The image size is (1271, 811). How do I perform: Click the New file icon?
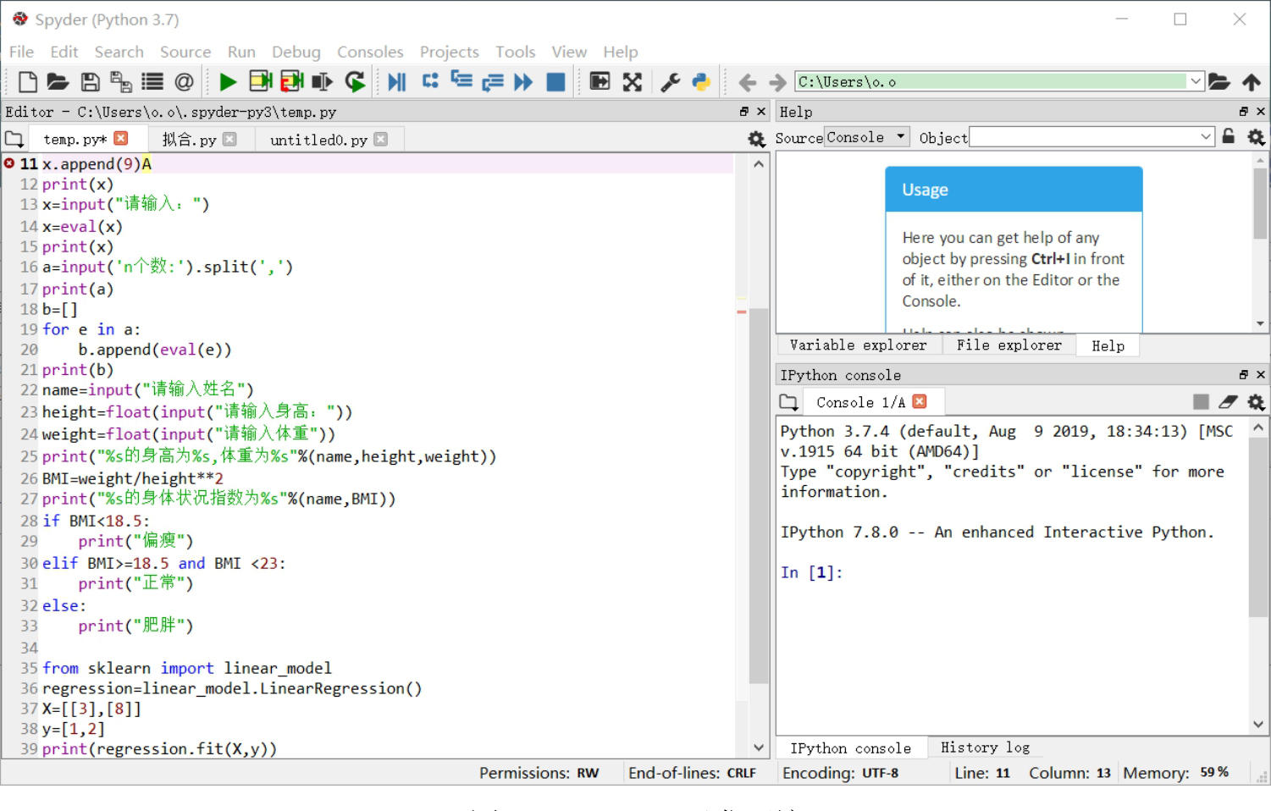tap(27, 82)
